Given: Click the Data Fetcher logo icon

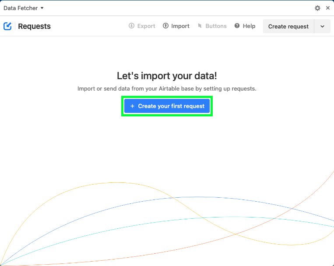Looking at the screenshot, I should 7,26.
